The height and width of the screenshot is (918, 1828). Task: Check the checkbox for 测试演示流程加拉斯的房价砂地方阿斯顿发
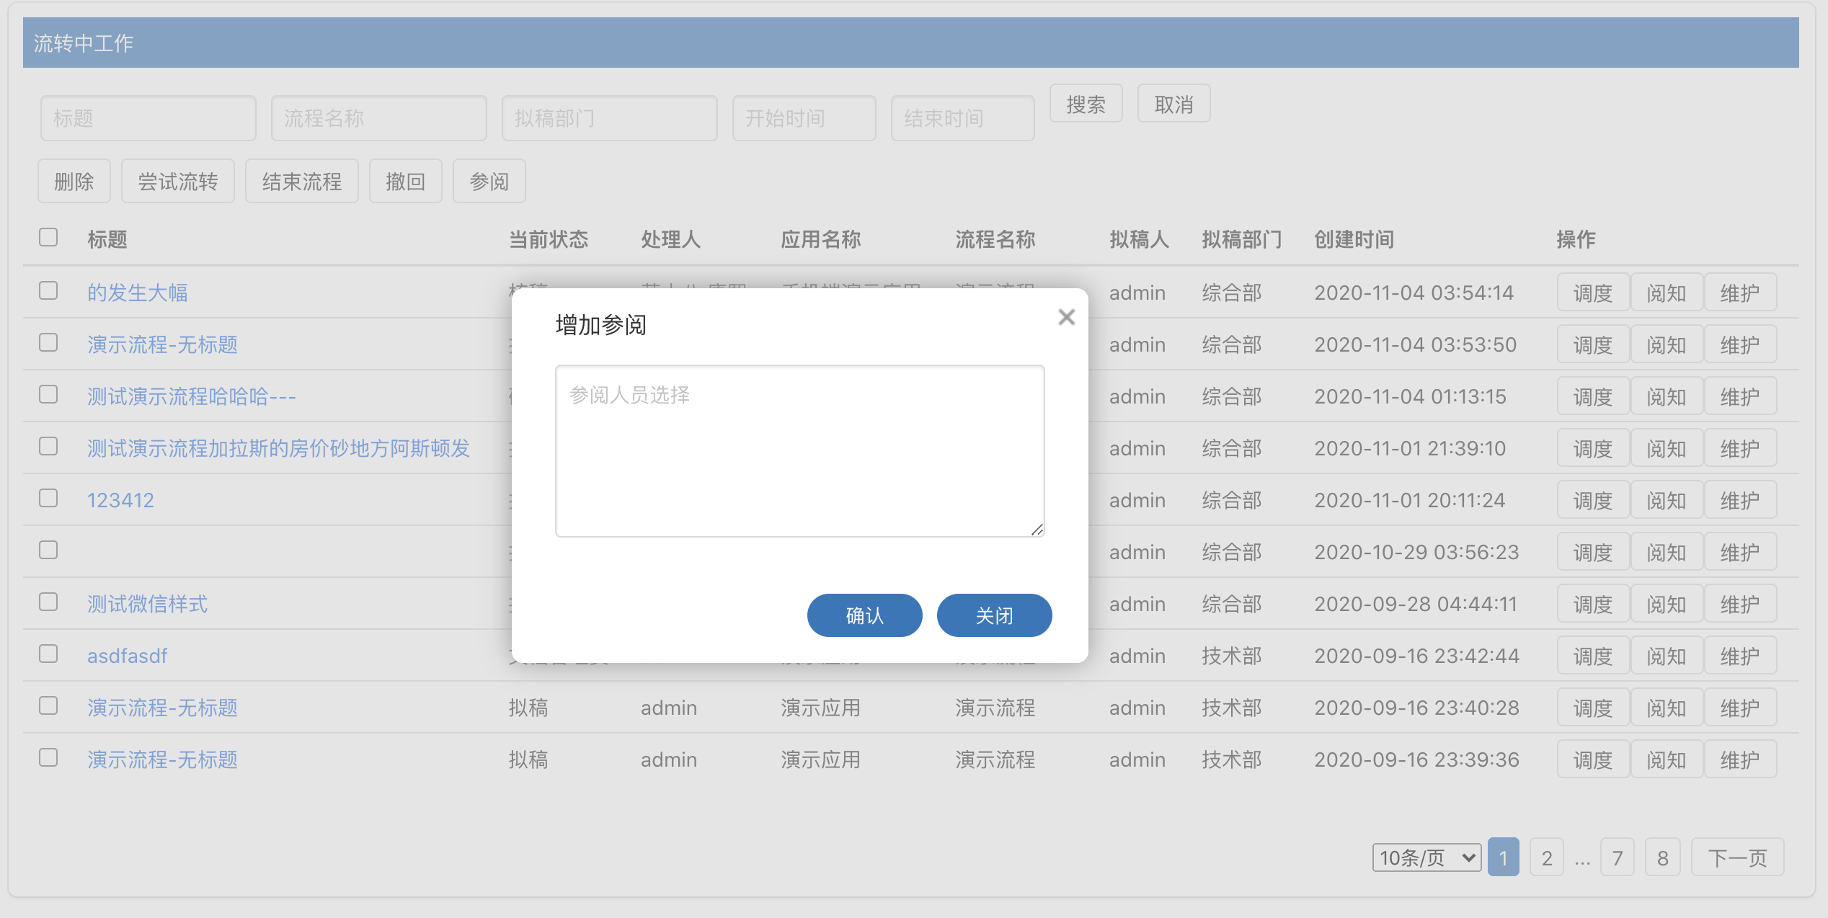point(48,446)
